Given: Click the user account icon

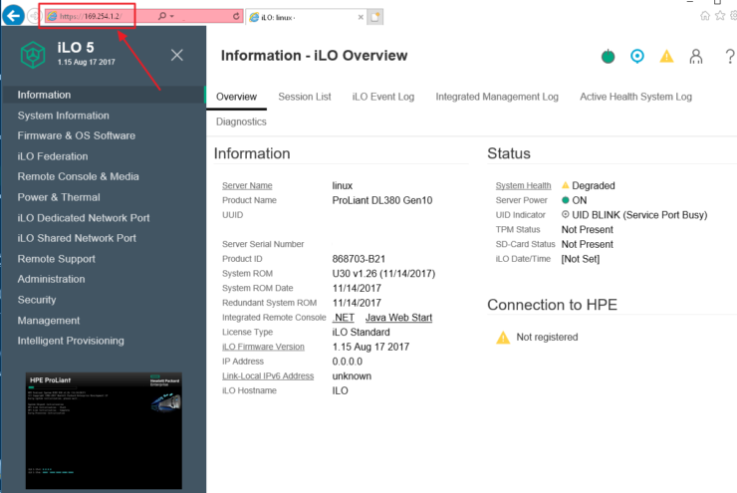Looking at the screenshot, I should 696,57.
